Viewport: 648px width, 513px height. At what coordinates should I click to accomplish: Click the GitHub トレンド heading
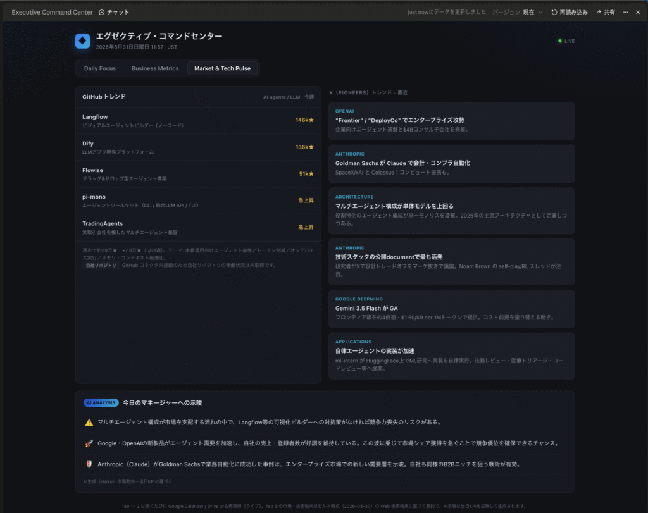coord(104,97)
